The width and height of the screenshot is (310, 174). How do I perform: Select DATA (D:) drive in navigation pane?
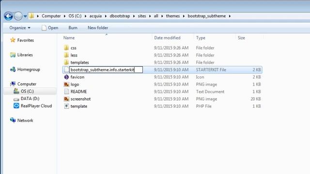(30, 99)
